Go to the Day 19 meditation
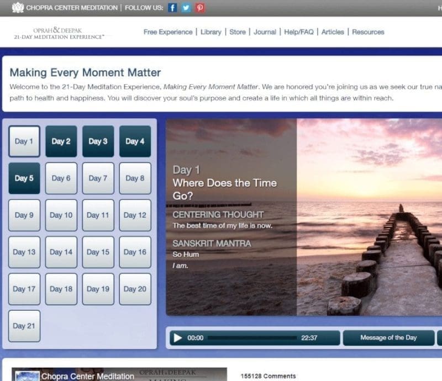The image size is (442, 381). (98, 289)
